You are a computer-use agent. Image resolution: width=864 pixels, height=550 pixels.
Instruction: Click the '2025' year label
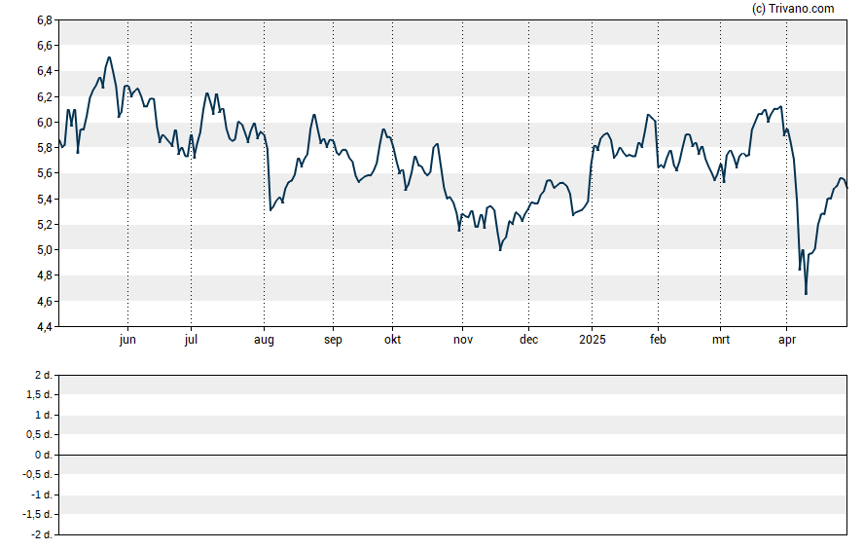coord(593,340)
